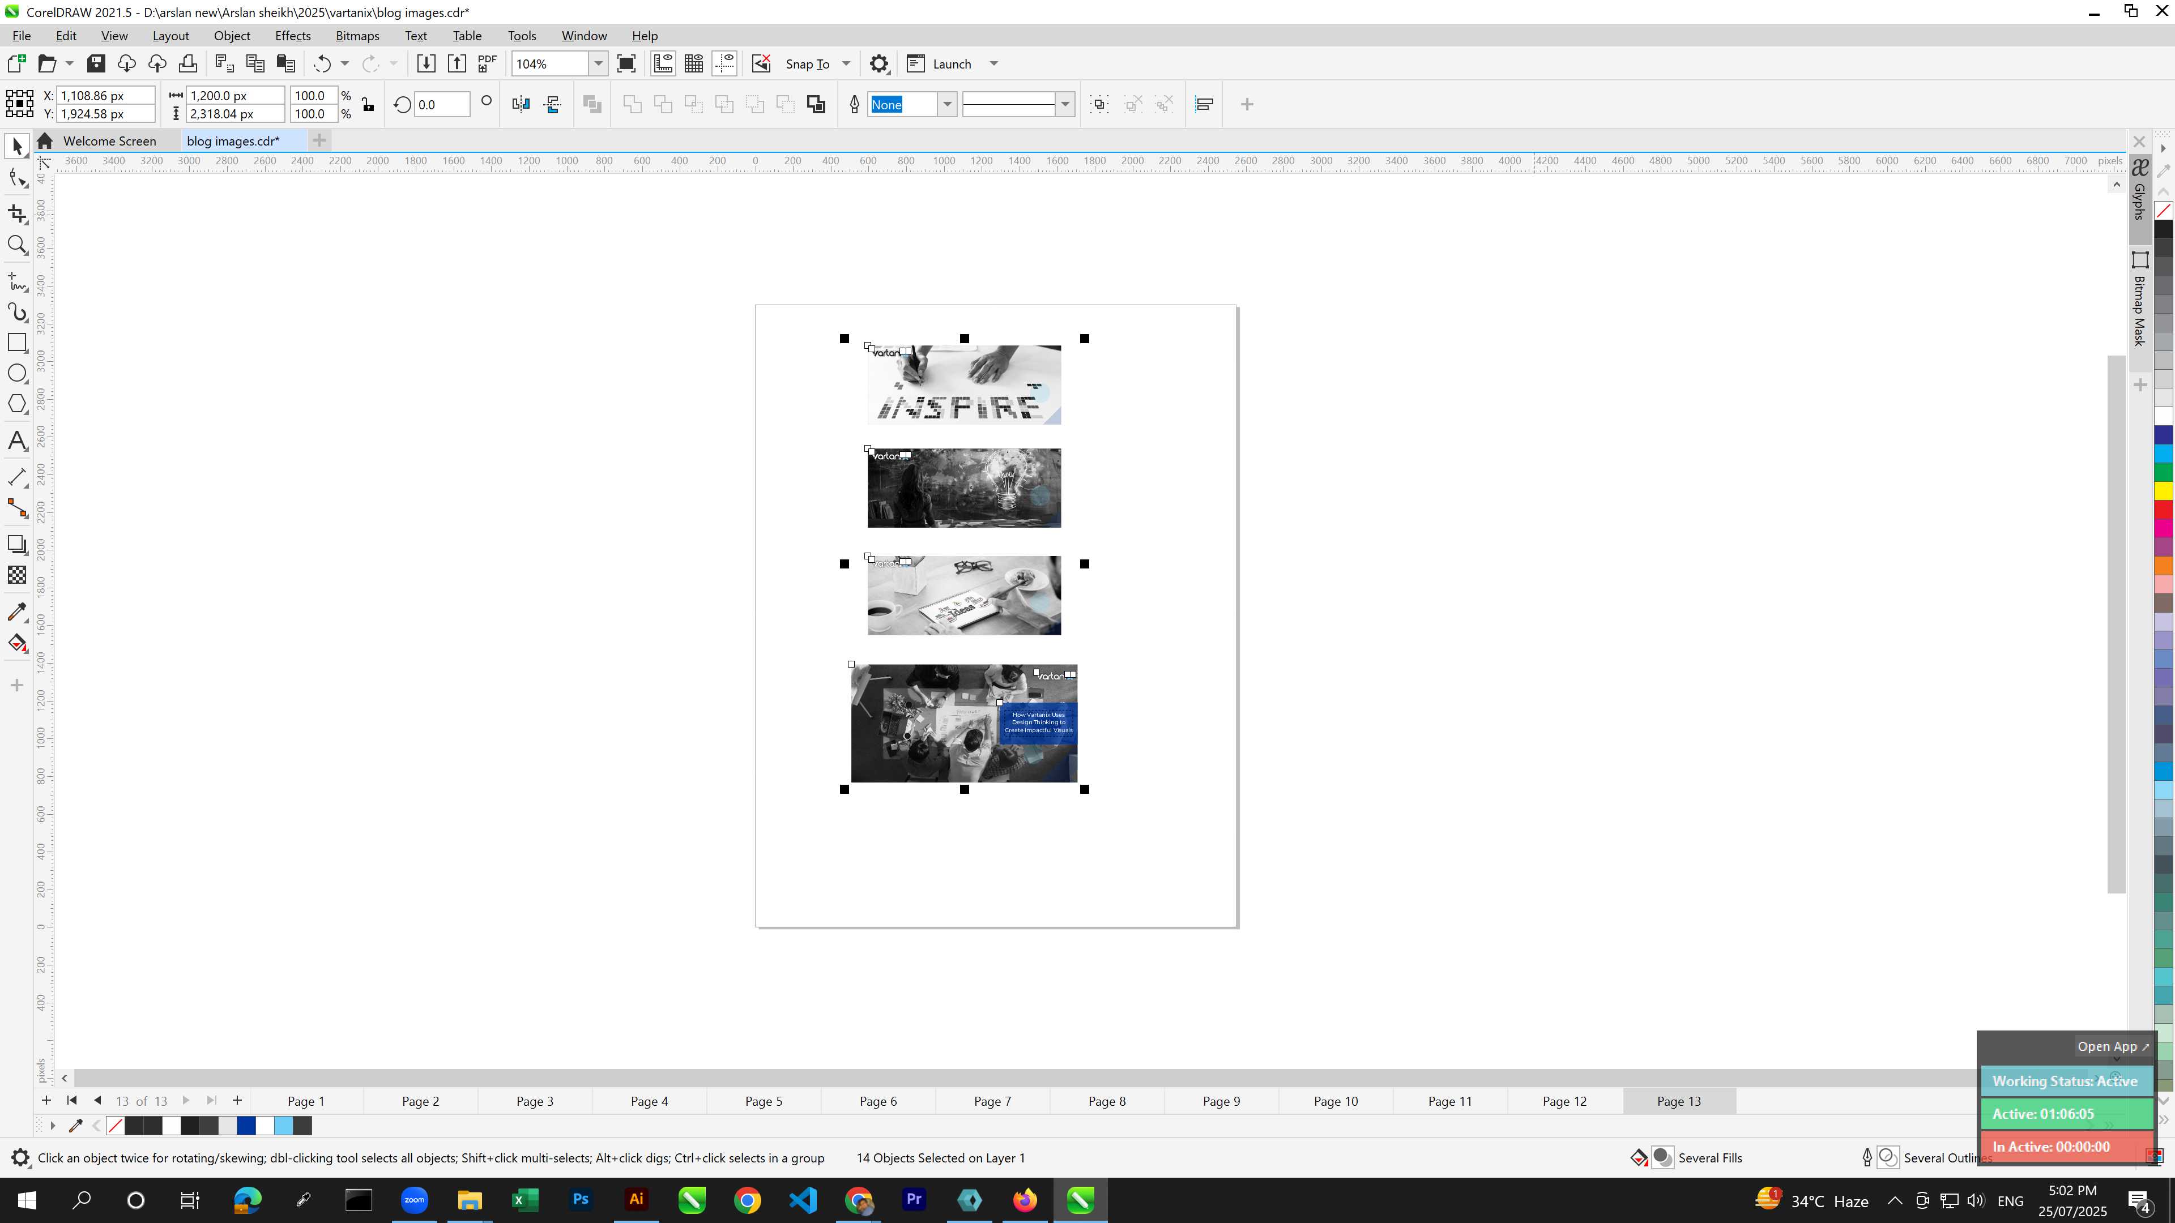Open the Options gear in toolbar
This screenshot has width=2175, height=1223.
[879, 63]
